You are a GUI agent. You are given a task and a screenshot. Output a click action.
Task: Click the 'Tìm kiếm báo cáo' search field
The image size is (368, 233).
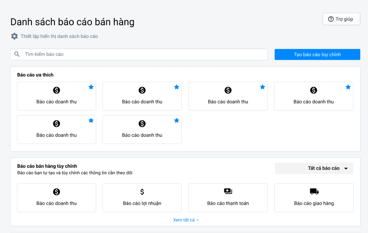144,54
